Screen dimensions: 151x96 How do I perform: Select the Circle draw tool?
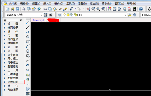point(28,51)
